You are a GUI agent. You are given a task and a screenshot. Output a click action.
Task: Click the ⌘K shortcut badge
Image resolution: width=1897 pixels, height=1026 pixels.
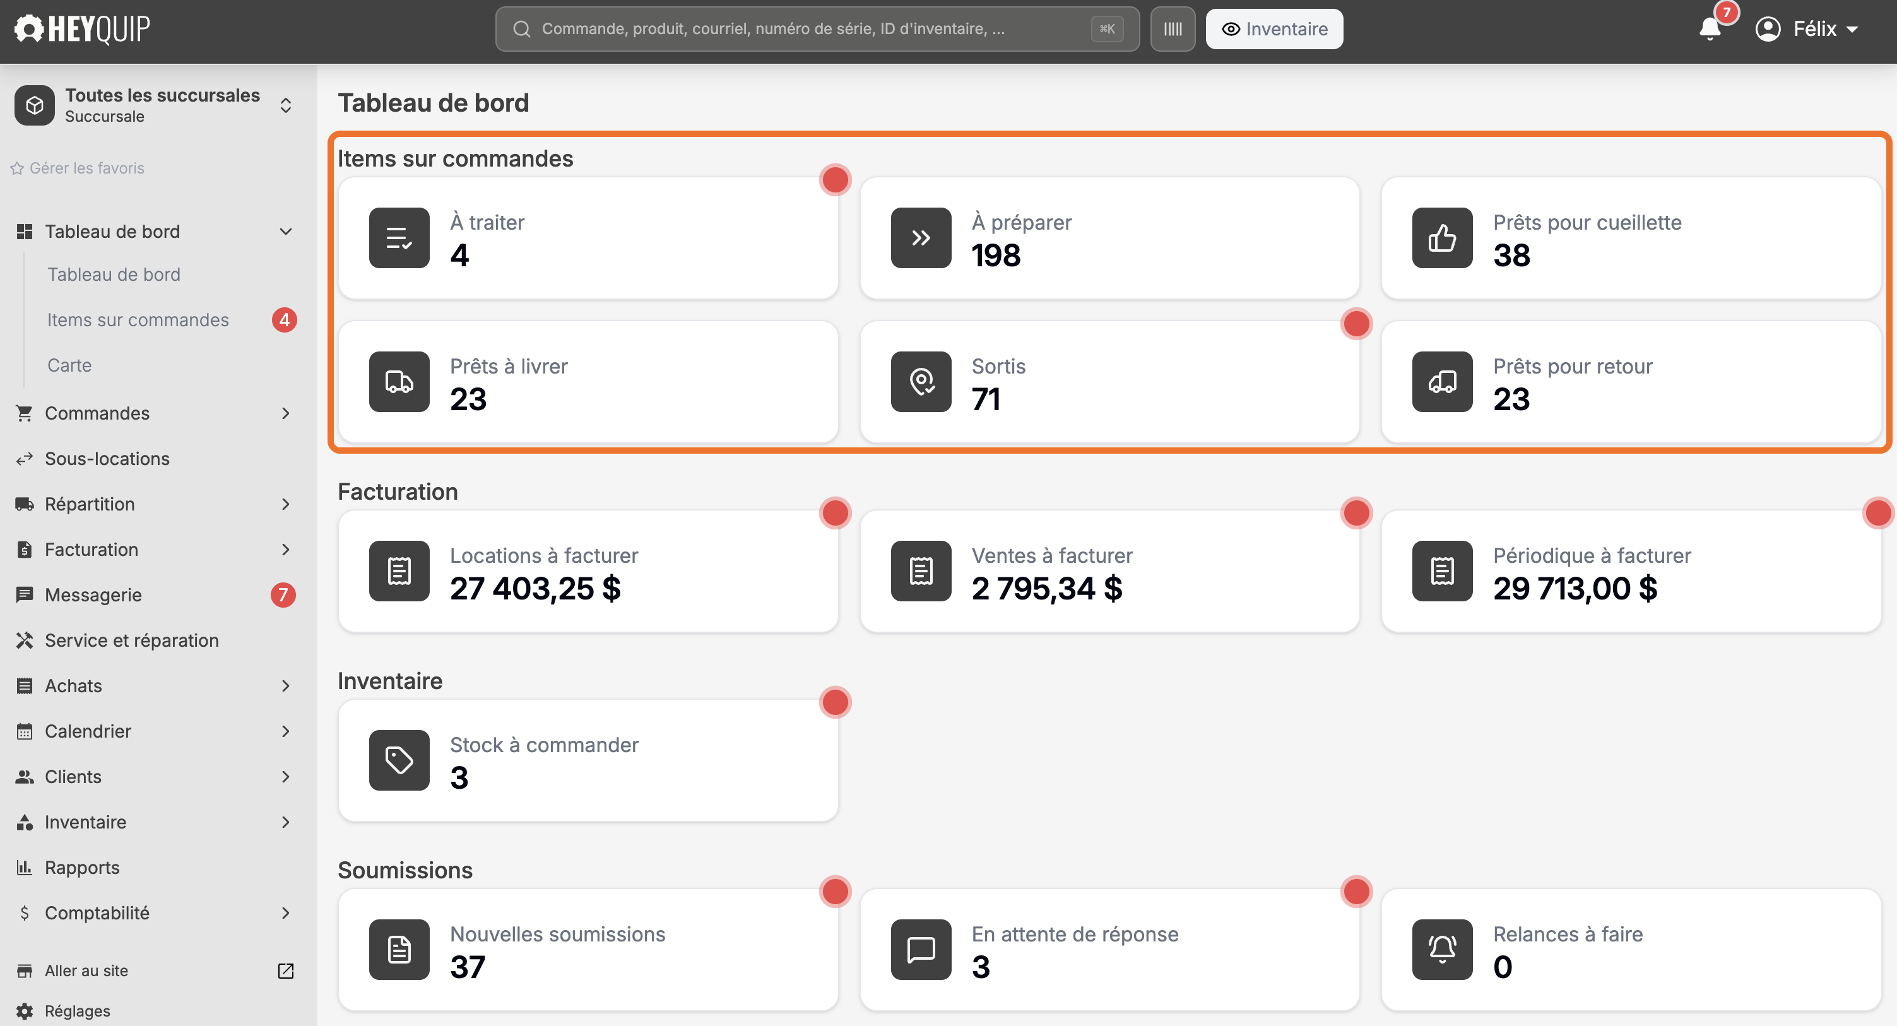[1107, 29]
